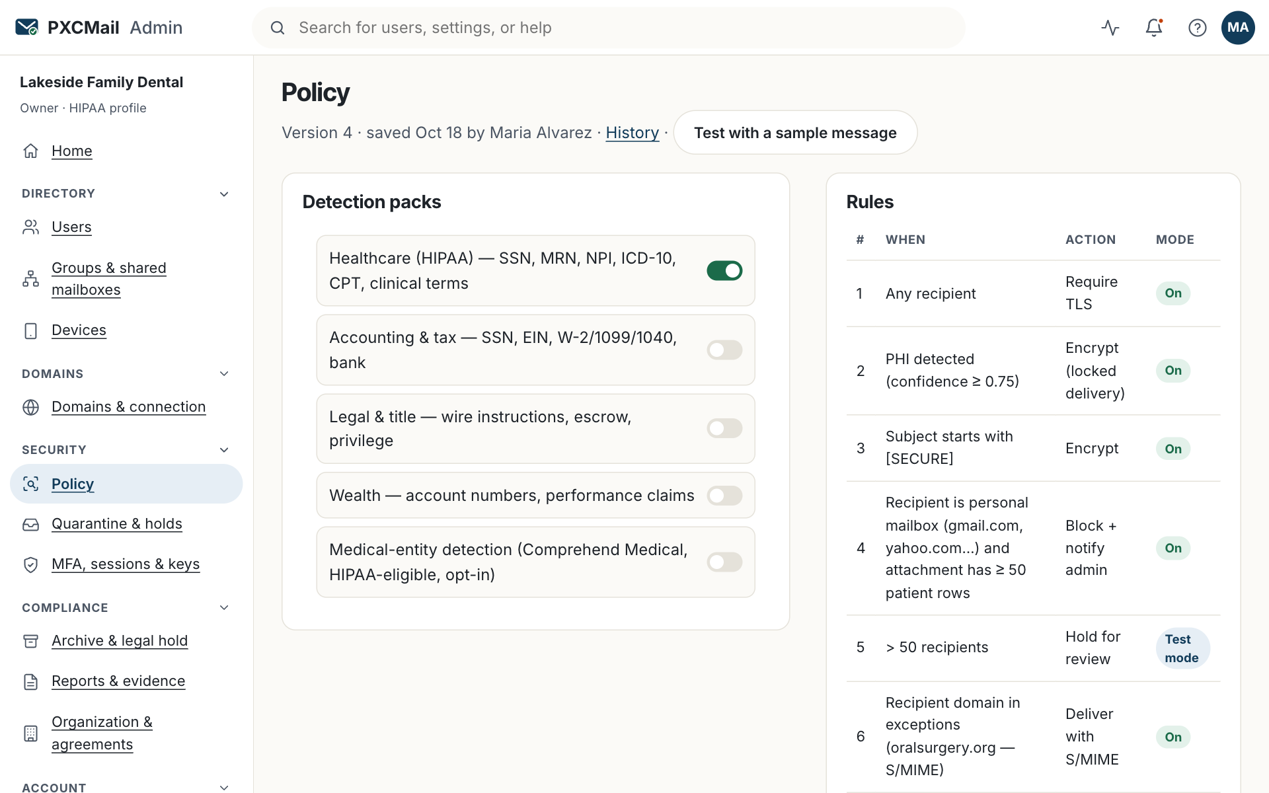Image resolution: width=1269 pixels, height=793 pixels.
Task: Click the MFA shield check icon
Action: point(30,564)
